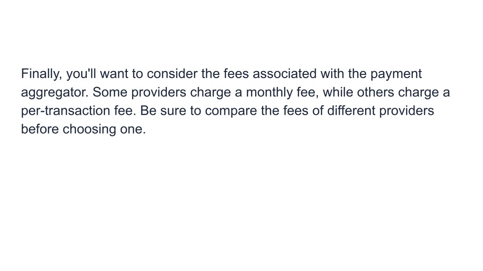
Task: Click the word "Be" in third line
Action: pos(148,111)
